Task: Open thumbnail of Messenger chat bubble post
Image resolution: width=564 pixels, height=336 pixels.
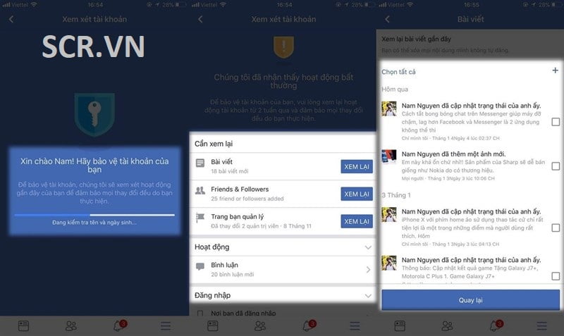Action: pyautogui.click(x=389, y=108)
